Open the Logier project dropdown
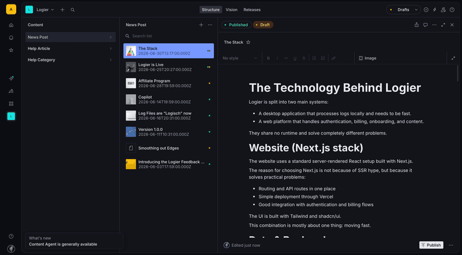Viewport: 462px width, 255px height. tap(45, 9)
